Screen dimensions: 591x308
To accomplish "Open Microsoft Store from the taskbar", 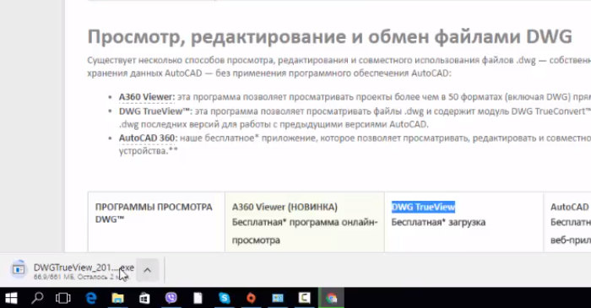I will pyautogui.click(x=144, y=298).
